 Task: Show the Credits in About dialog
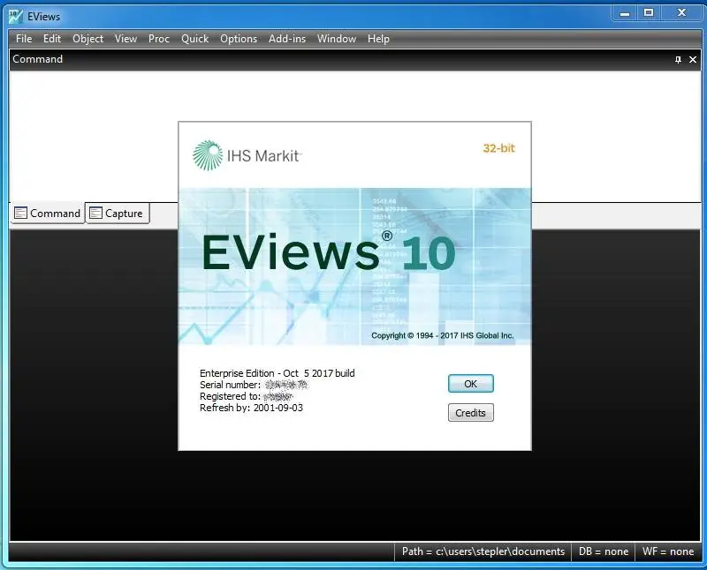tap(471, 413)
